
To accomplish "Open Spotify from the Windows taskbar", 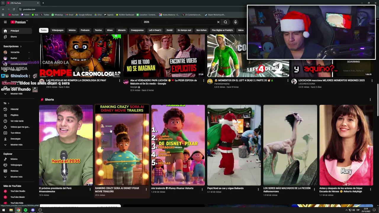I will [x=25, y=210].
